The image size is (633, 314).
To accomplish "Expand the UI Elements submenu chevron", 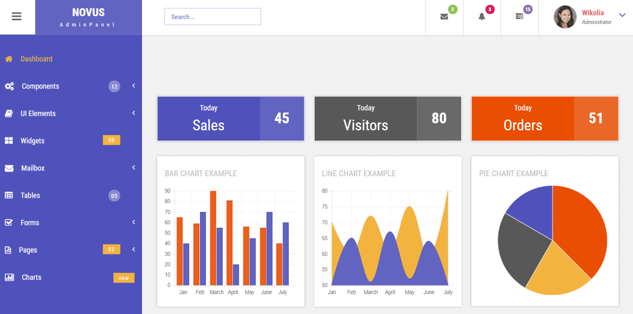I will (x=134, y=113).
